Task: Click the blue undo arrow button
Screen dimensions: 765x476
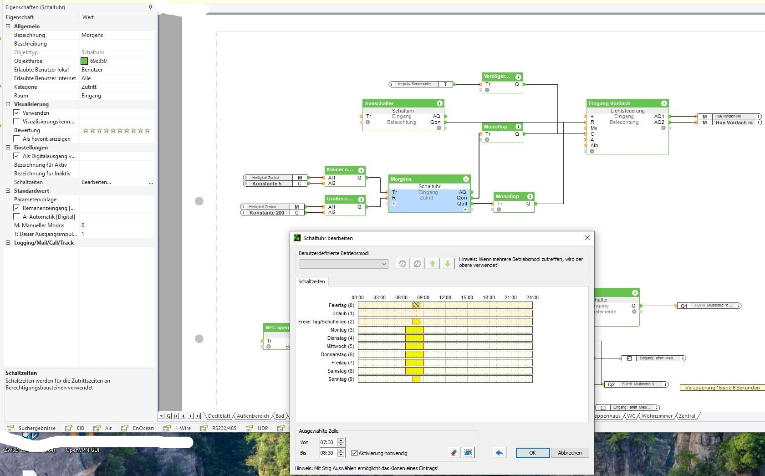Action: pyautogui.click(x=500, y=453)
